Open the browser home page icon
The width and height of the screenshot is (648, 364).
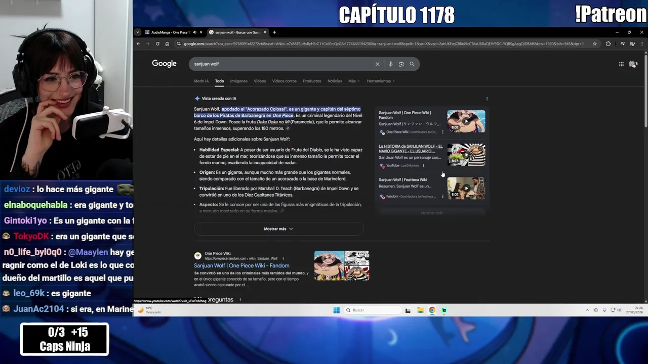(167, 43)
